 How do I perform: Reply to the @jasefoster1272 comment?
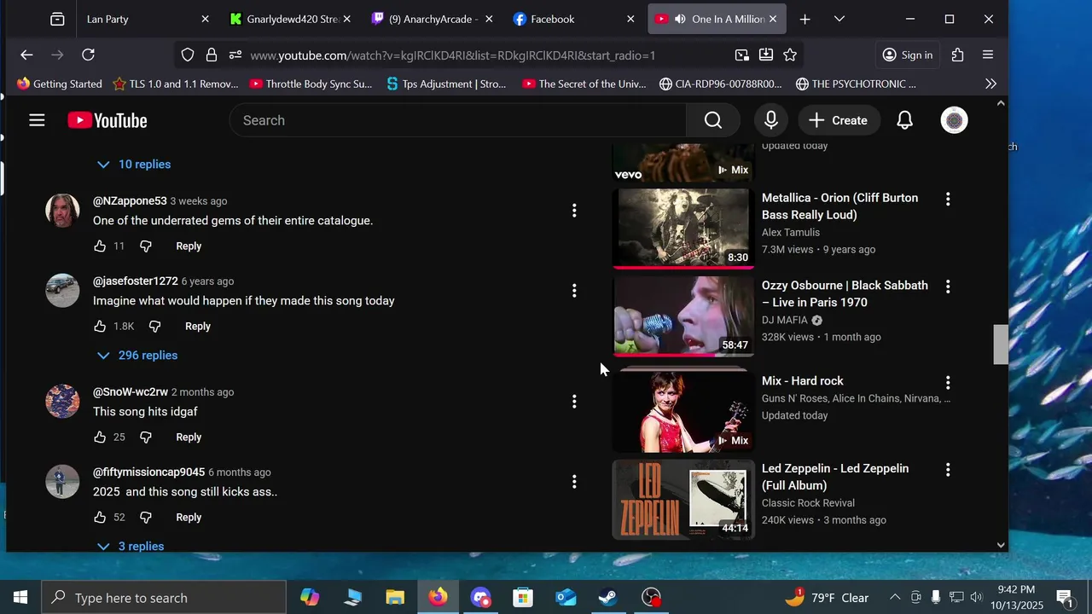198,326
